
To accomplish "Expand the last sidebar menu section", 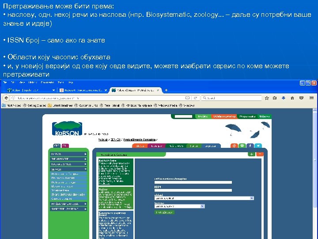I will [x=68, y=209].
